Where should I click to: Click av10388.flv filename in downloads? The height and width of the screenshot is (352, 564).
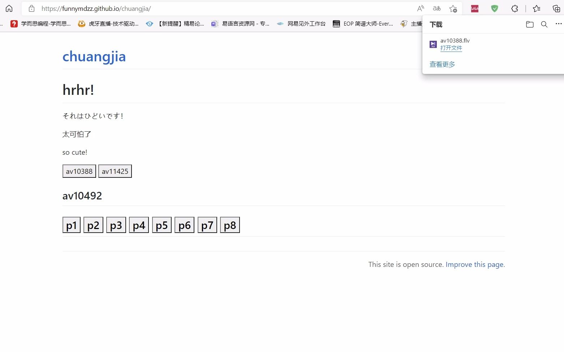[455, 40]
